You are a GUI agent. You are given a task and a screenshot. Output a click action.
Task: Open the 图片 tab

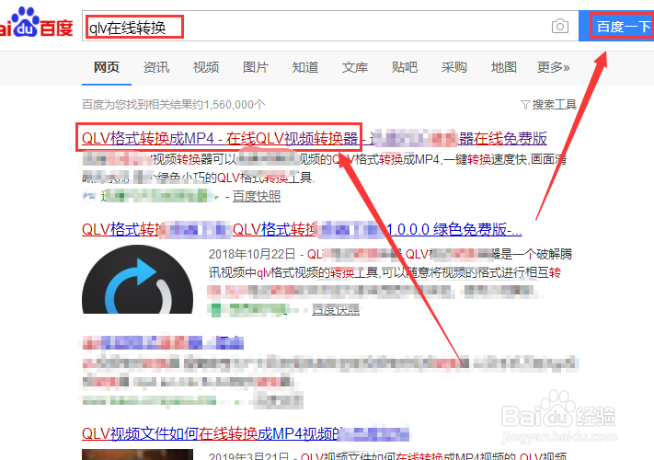pos(256,67)
